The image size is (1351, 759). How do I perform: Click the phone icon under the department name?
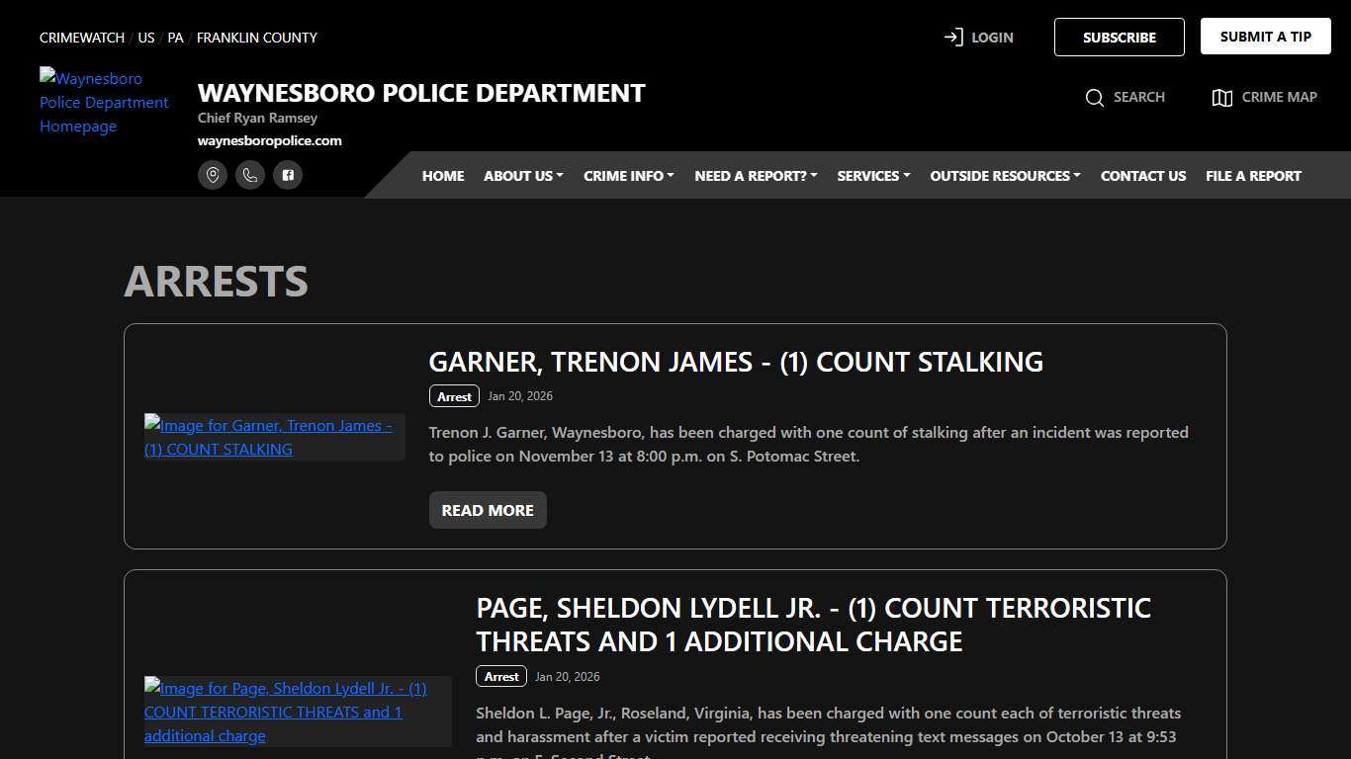tap(250, 175)
